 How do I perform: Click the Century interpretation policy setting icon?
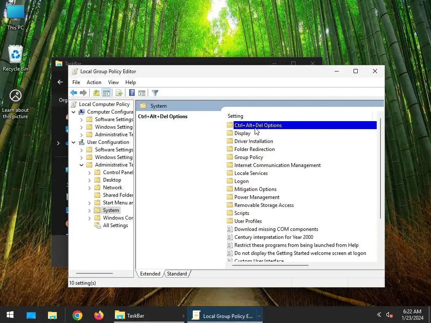230,237
